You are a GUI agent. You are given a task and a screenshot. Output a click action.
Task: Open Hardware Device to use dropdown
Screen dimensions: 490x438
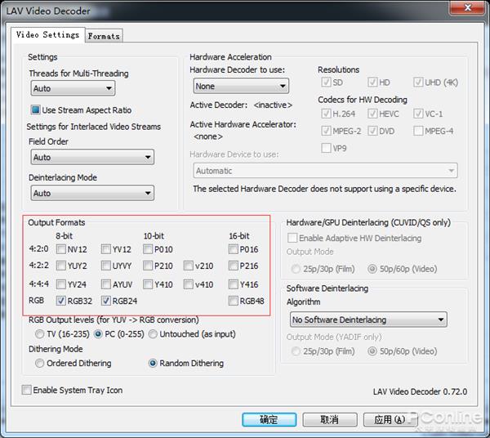point(325,171)
